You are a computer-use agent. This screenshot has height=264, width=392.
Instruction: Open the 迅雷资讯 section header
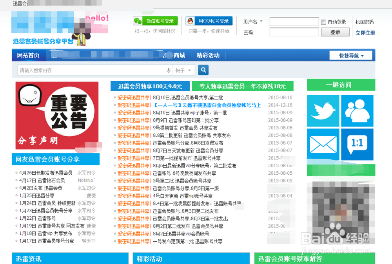pyautogui.click(x=70, y=259)
